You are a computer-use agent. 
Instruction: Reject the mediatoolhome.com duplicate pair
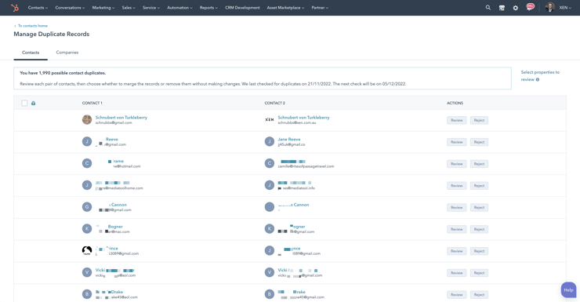[x=479, y=186]
